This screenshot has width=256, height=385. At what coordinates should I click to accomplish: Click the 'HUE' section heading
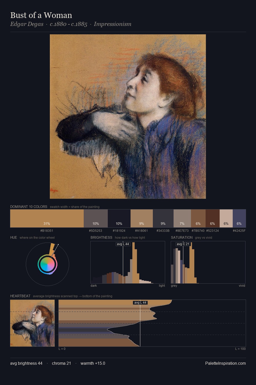[x=14, y=237]
